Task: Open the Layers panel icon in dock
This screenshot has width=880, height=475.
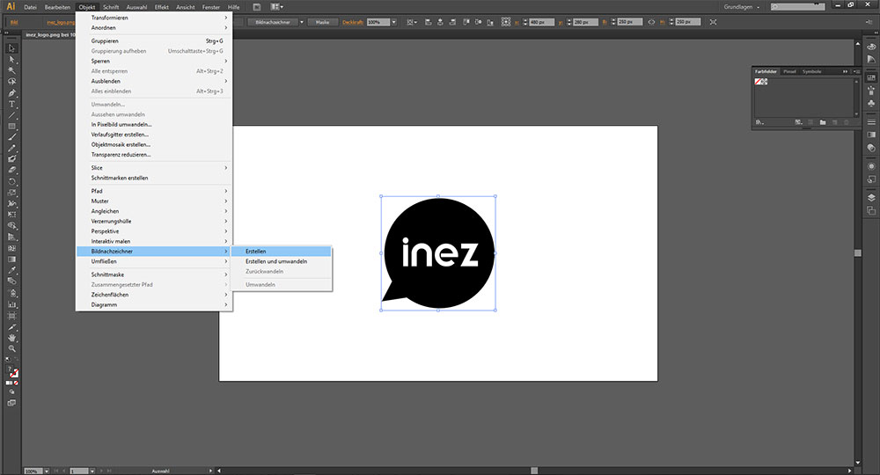Action: pyautogui.click(x=871, y=197)
